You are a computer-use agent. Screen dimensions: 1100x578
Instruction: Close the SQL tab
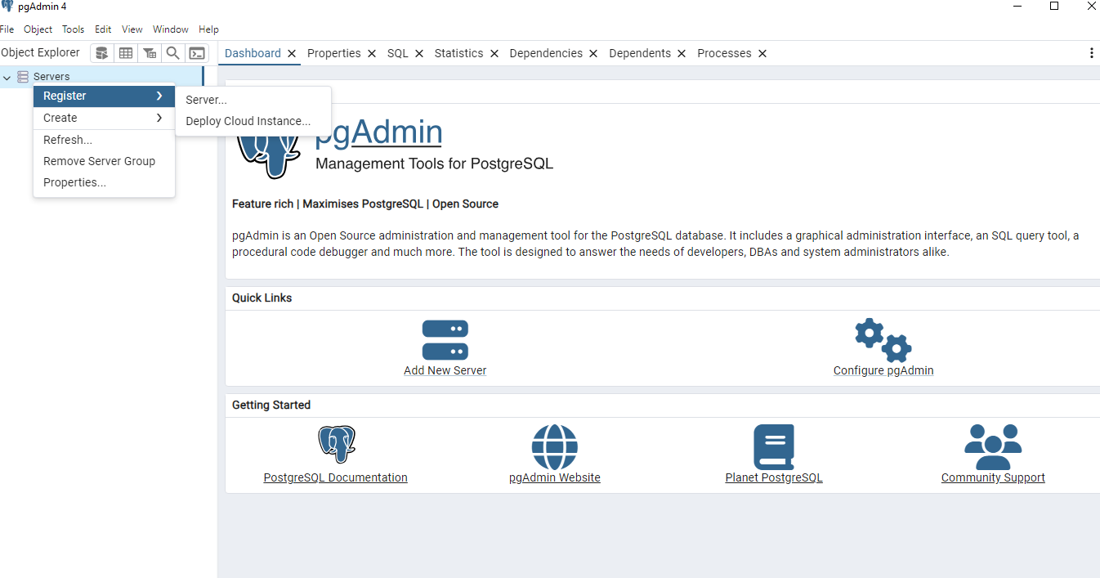419,53
